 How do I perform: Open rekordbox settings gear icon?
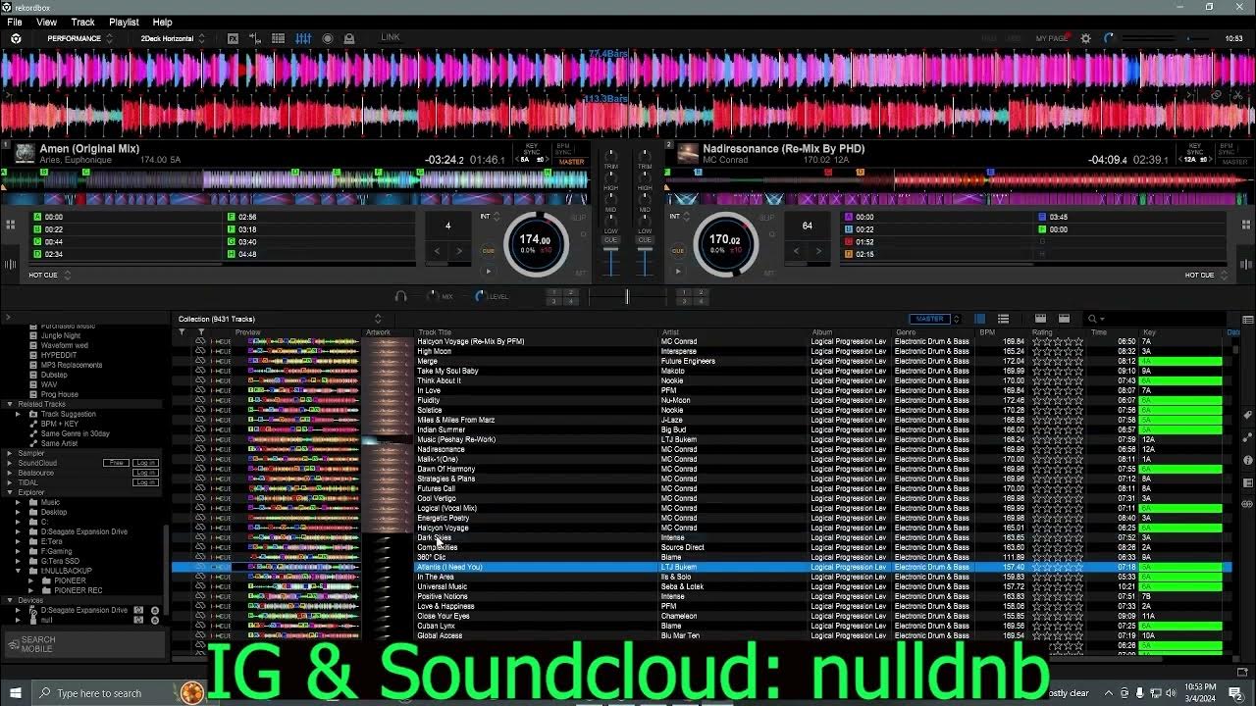coord(1085,38)
